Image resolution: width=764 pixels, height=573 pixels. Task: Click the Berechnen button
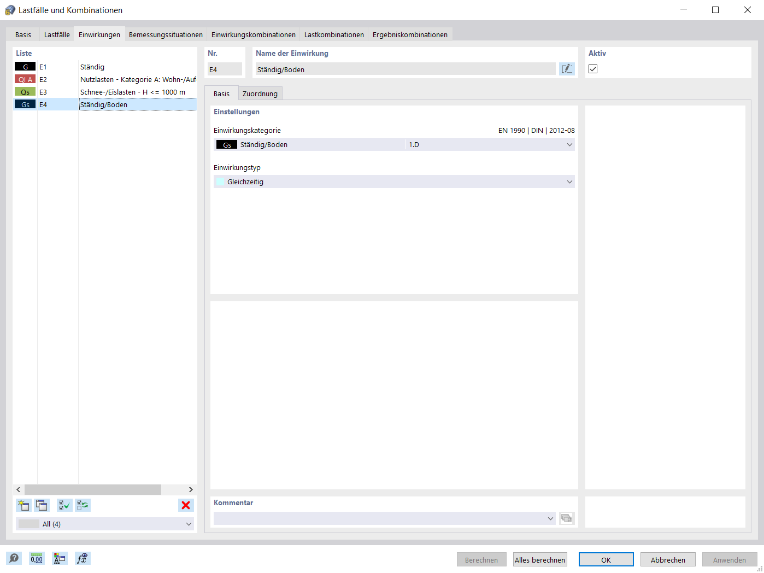point(481,559)
